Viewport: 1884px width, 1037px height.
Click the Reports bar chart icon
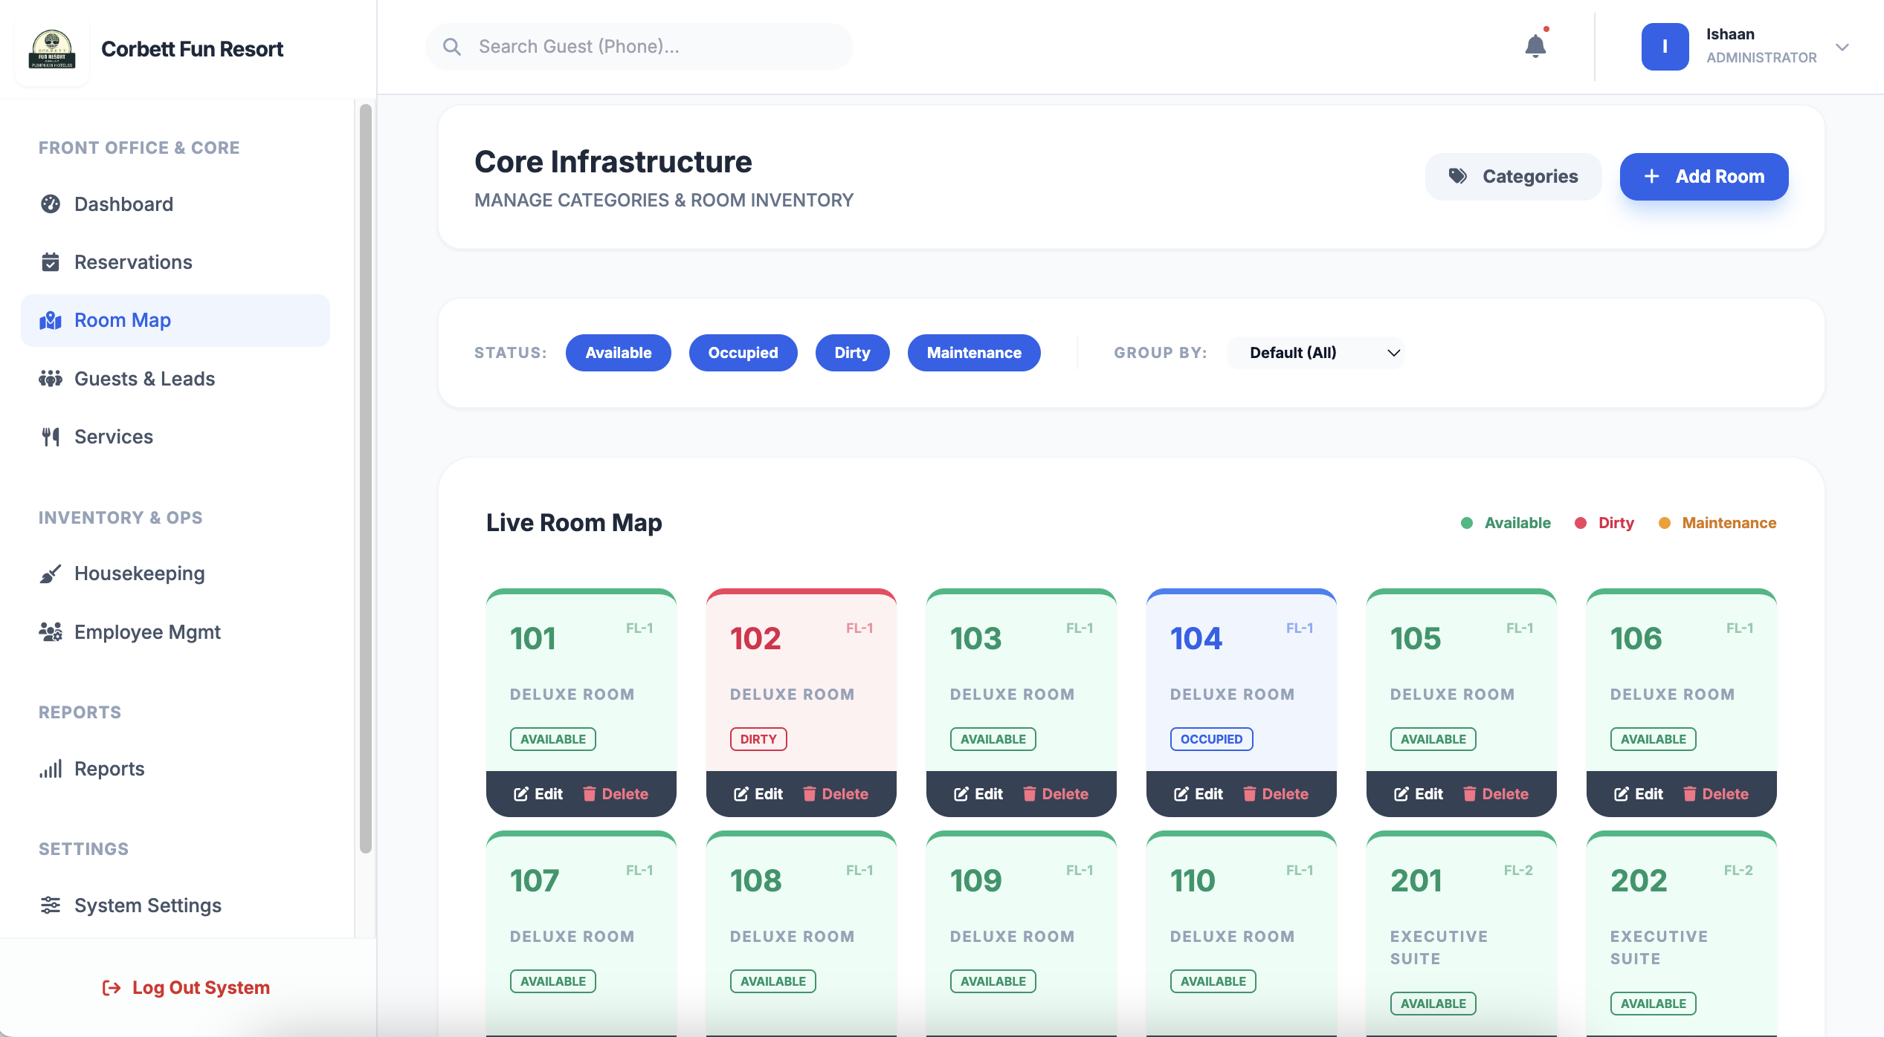(51, 769)
